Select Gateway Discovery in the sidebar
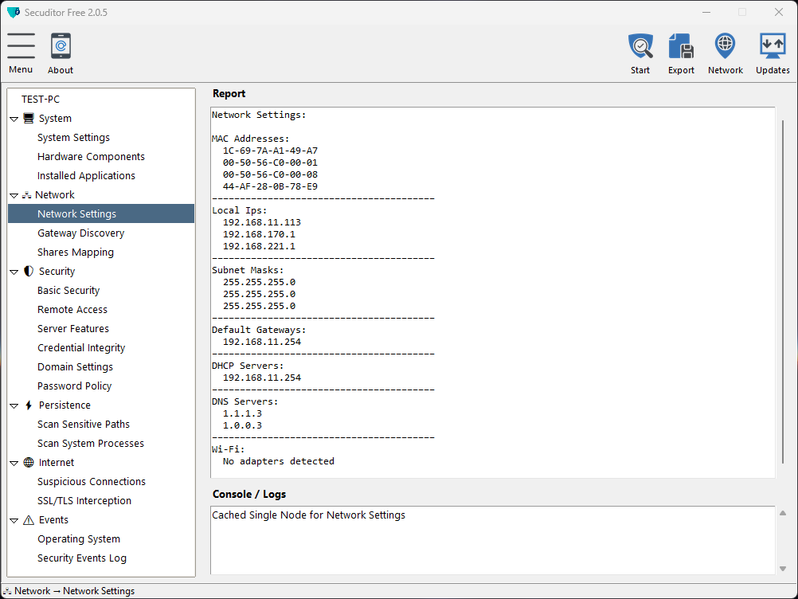 tap(80, 233)
